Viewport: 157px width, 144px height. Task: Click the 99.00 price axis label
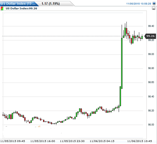(x=151, y=54)
